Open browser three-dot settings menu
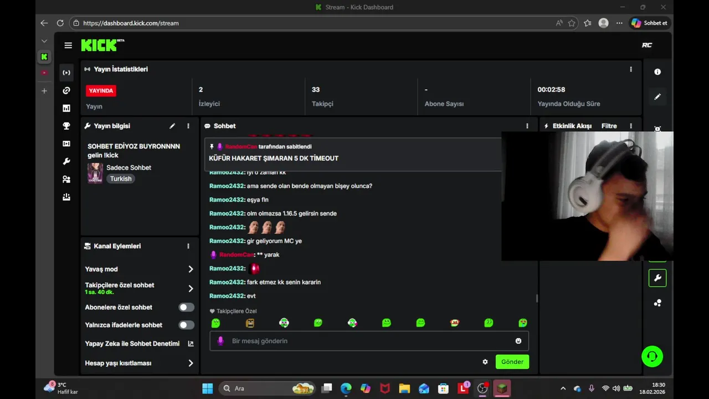Image resolution: width=709 pixels, height=399 pixels. (x=619, y=23)
